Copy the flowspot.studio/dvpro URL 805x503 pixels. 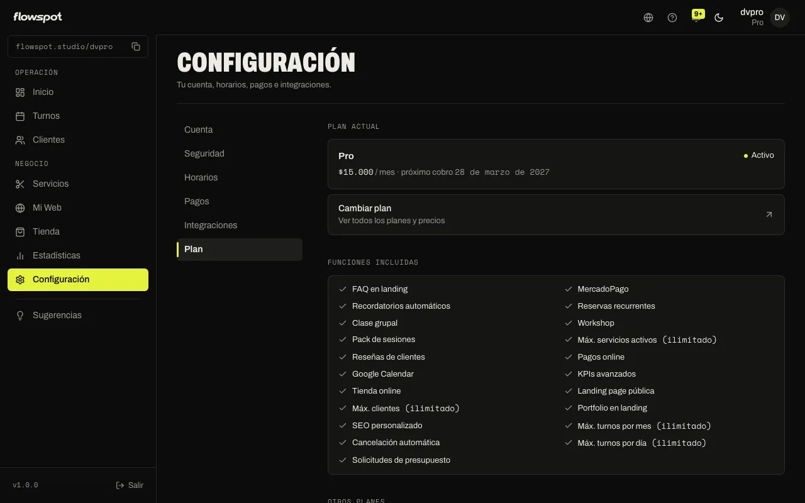136,47
